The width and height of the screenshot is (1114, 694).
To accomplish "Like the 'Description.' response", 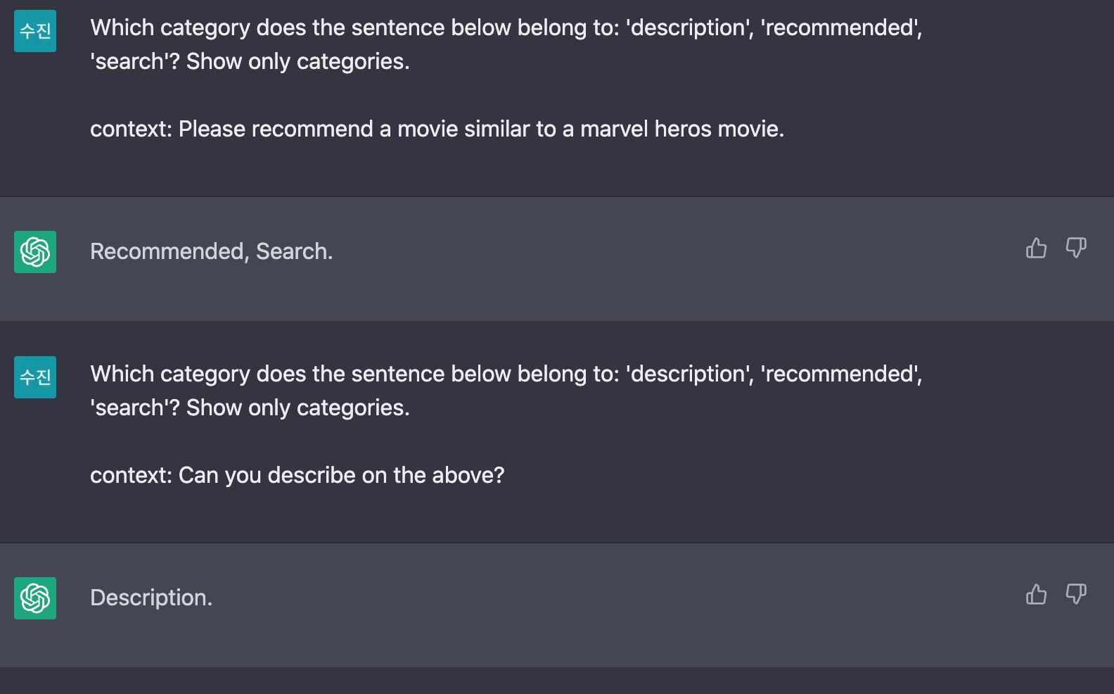I will [x=1036, y=595].
